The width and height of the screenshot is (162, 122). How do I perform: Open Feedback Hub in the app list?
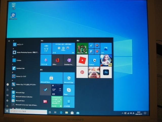click(x=25, y=68)
